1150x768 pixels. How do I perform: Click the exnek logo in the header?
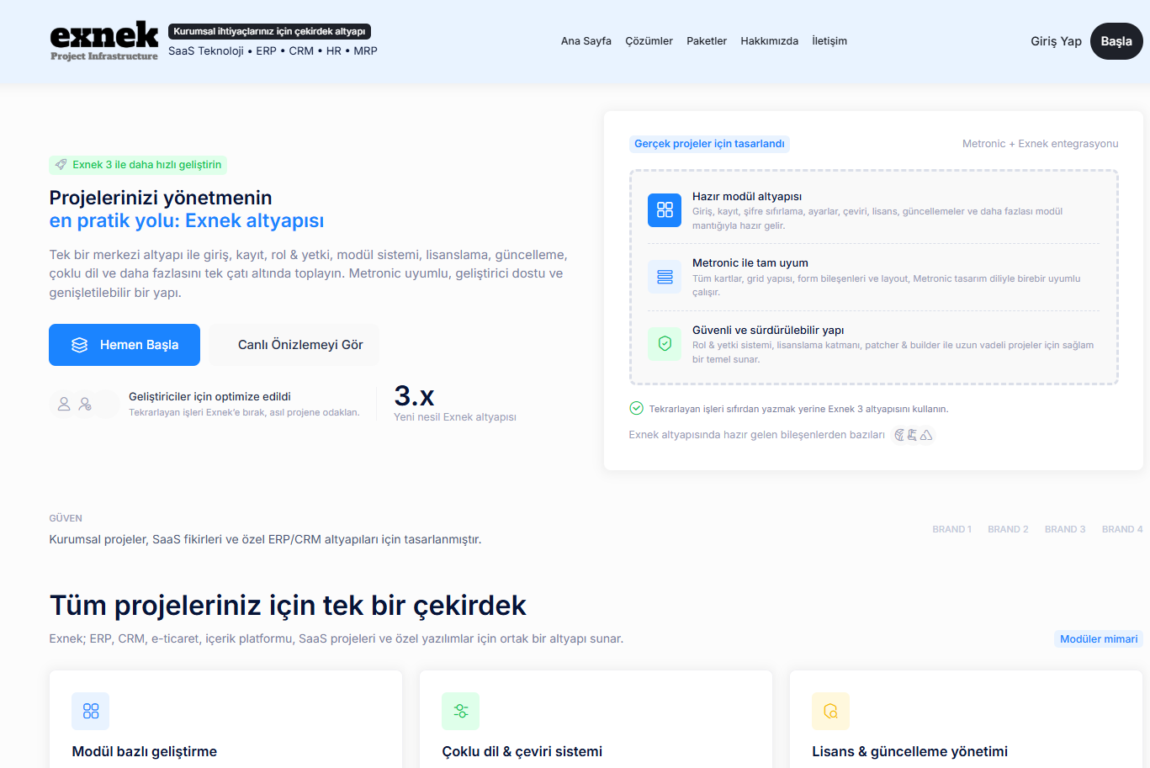(103, 40)
